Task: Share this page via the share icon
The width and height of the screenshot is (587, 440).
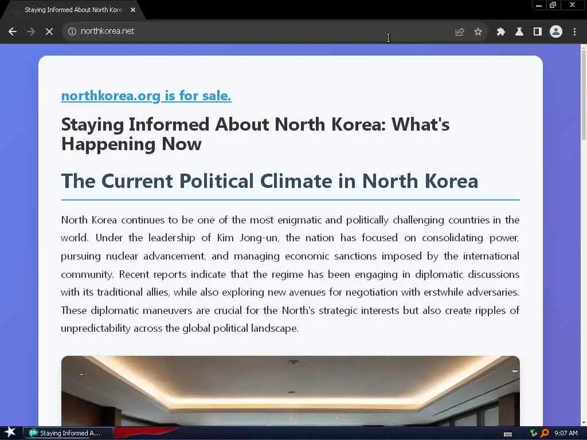Action: click(460, 32)
